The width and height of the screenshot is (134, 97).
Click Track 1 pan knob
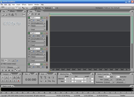click(x=41, y=20)
